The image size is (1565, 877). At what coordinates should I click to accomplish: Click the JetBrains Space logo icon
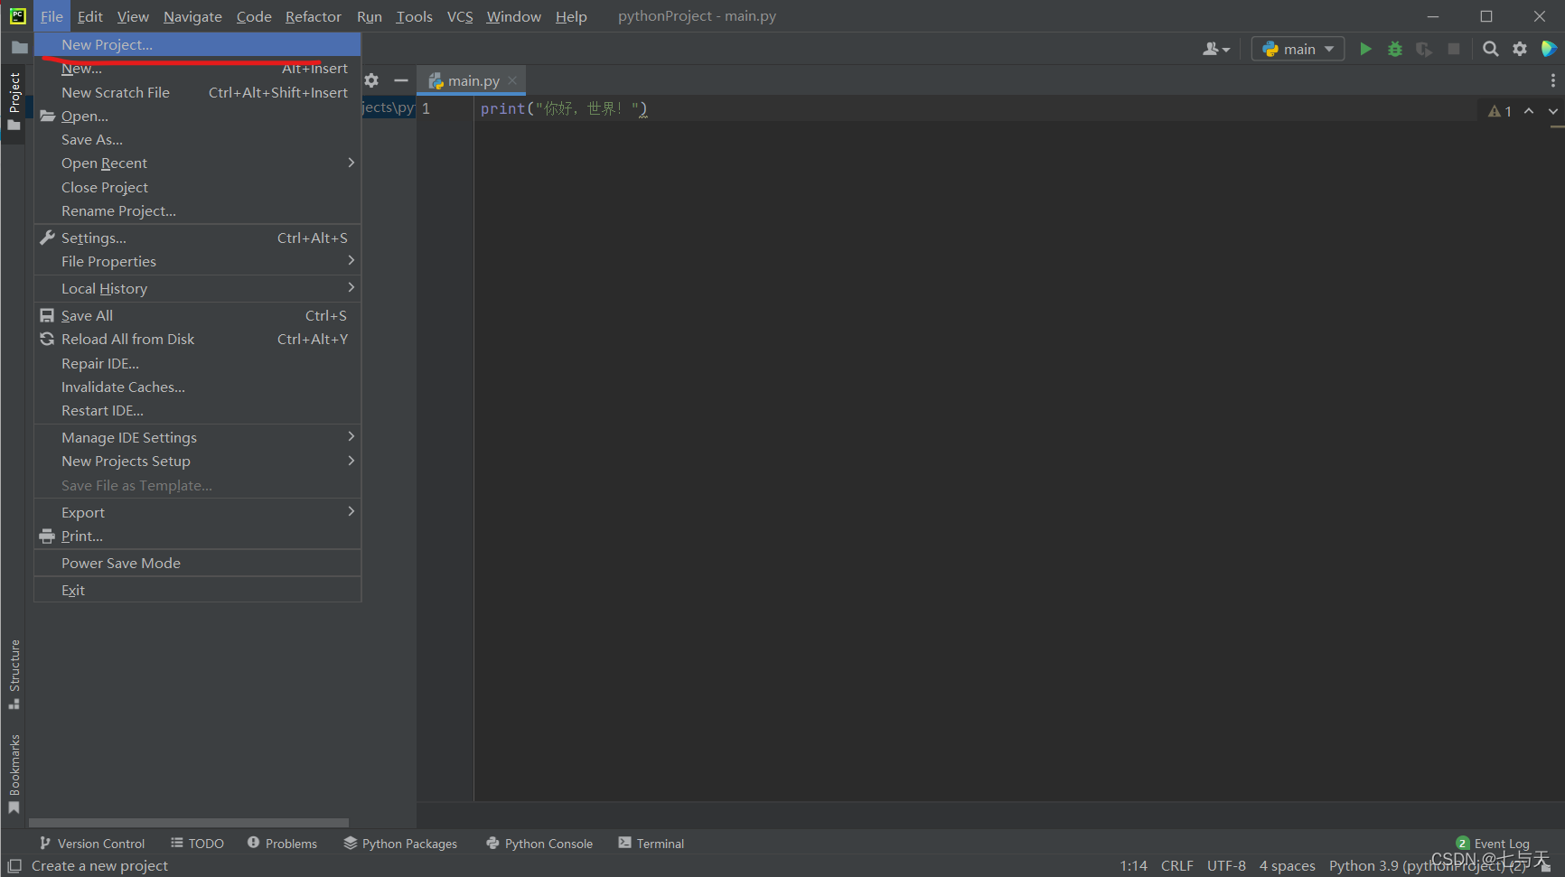pyautogui.click(x=1549, y=49)
